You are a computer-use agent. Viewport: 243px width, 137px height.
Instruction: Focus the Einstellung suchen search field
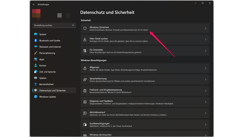[54, 25]
